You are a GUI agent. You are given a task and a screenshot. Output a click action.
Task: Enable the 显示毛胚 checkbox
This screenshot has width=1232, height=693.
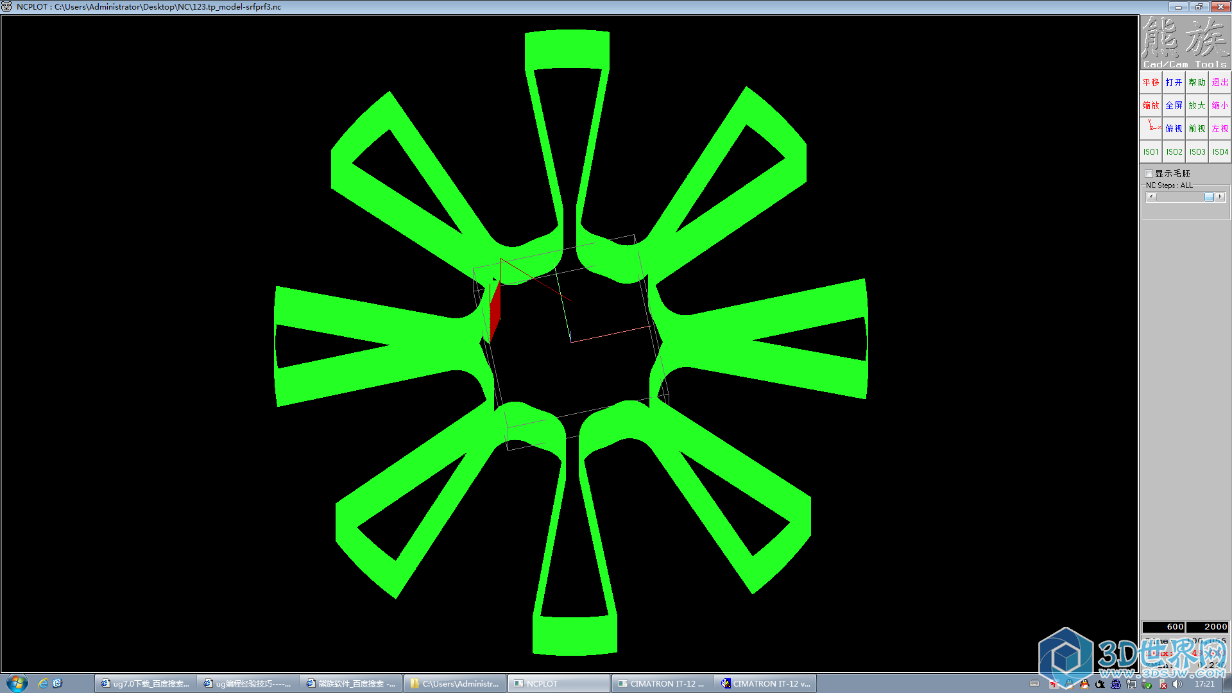pyautogui.click(x=1149, y=174)
